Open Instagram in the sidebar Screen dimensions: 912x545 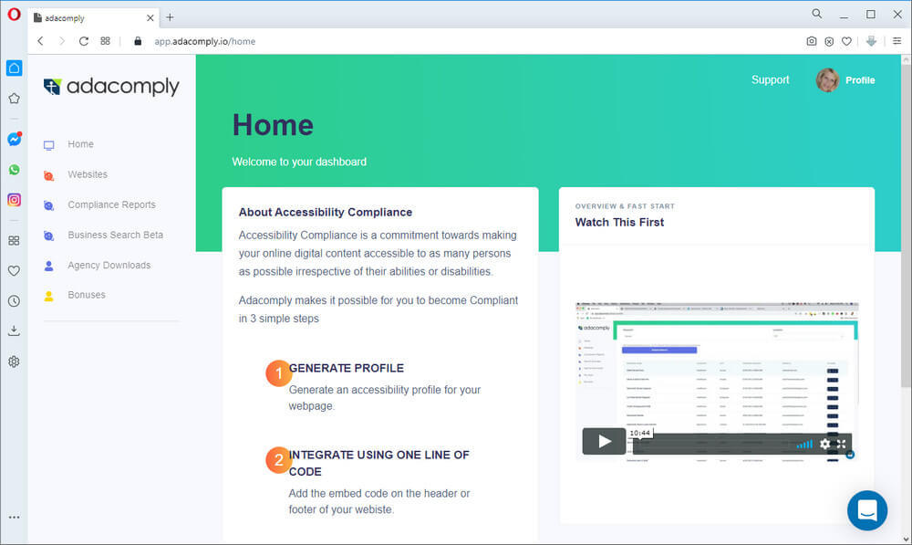(14, 200)
